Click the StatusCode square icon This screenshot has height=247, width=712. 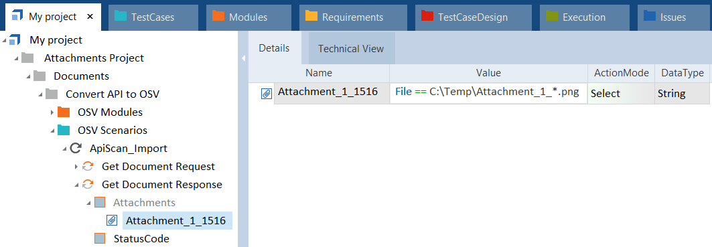[x=100, y=238]
